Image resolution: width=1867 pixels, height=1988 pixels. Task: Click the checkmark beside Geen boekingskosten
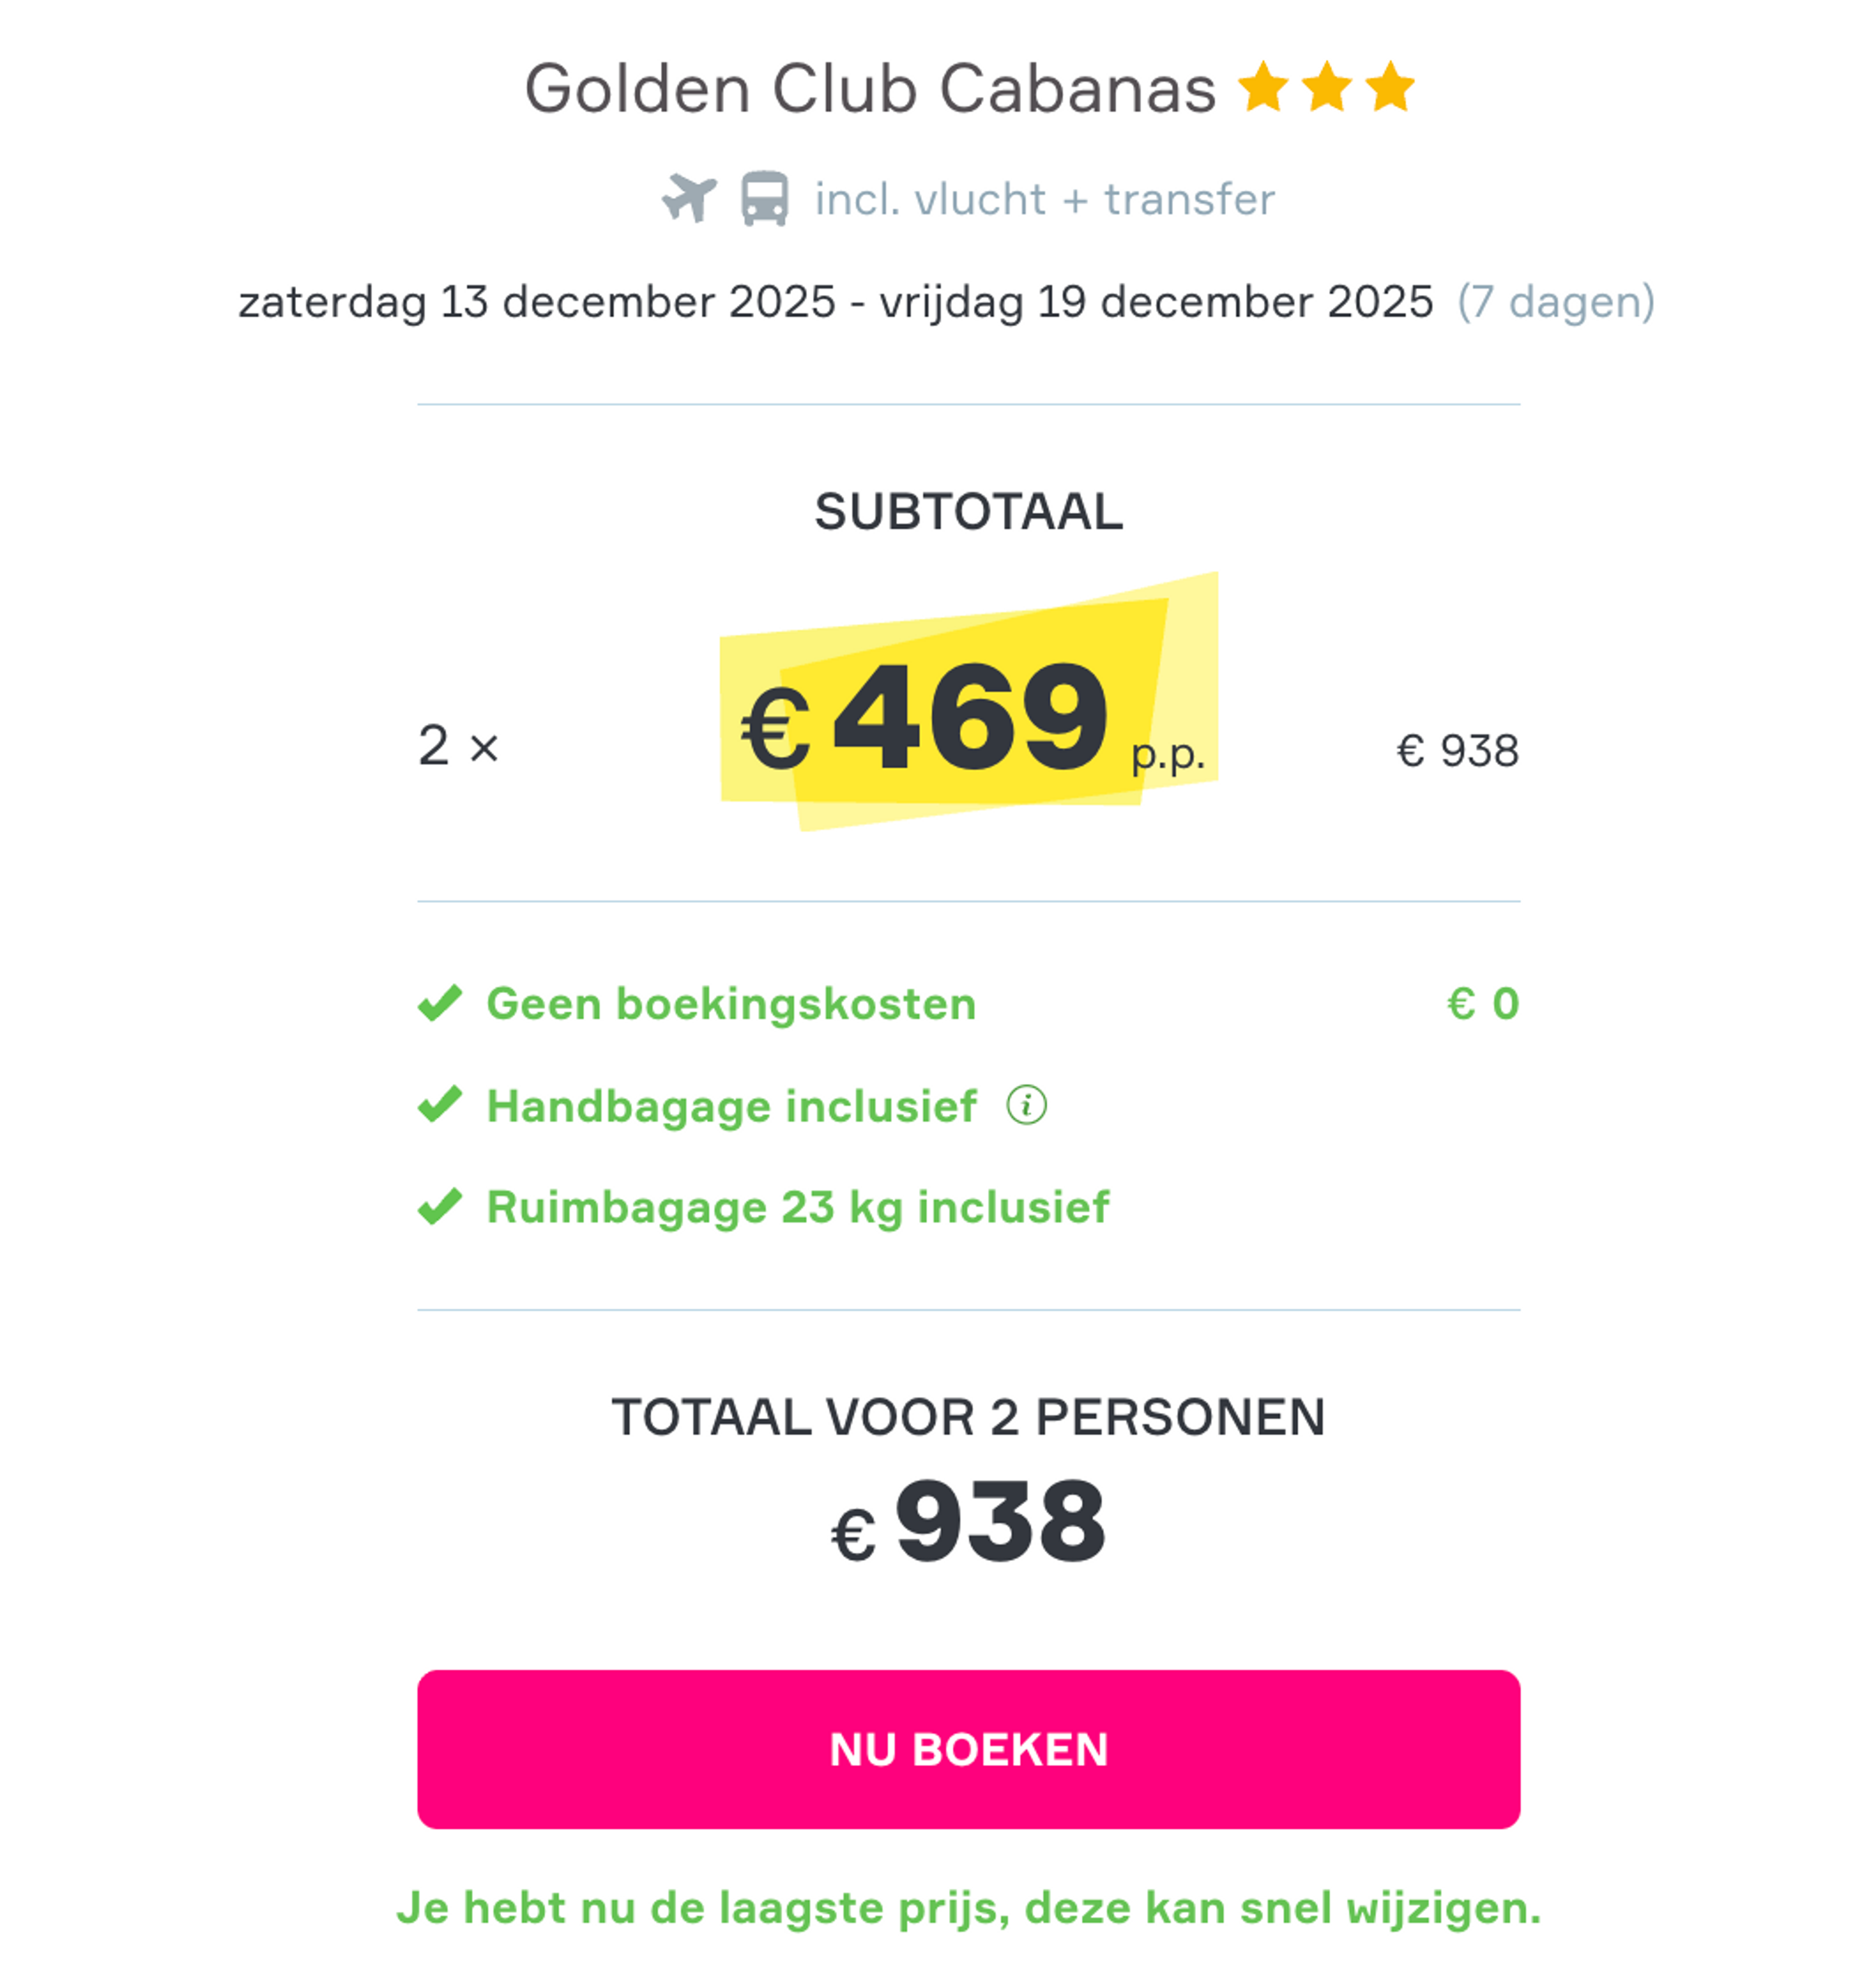point(440,1003)
